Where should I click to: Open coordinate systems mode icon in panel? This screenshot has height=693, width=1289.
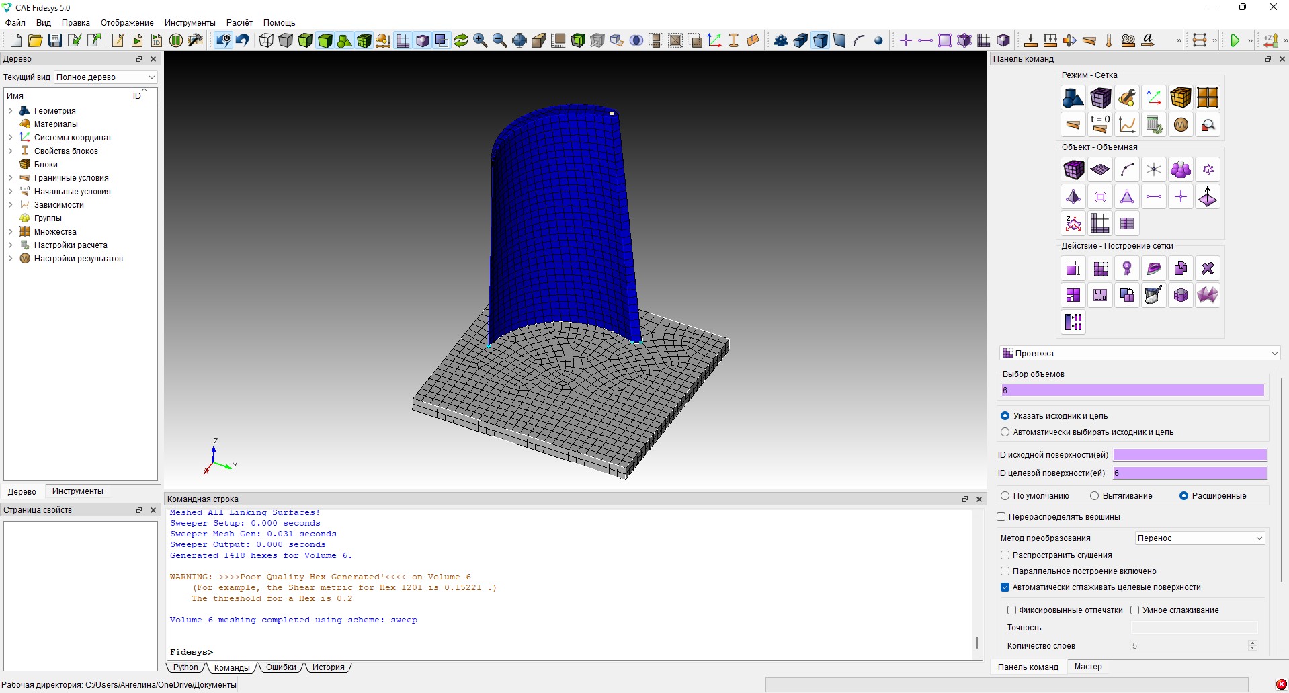coord(1154,97)
